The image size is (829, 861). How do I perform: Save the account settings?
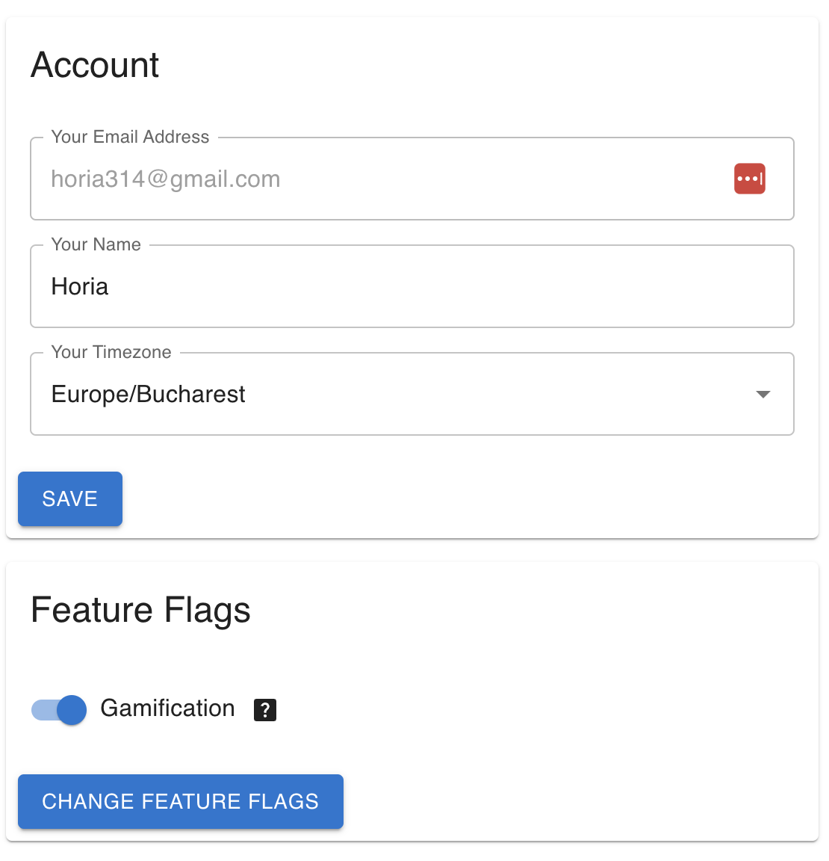(69, 499)
